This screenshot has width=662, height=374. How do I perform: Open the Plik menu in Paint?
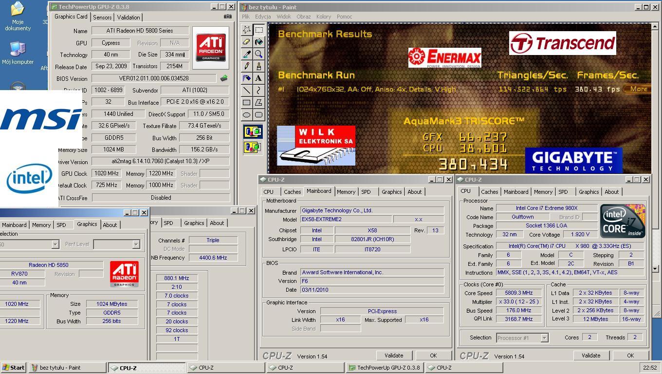(x=246, y=17)
